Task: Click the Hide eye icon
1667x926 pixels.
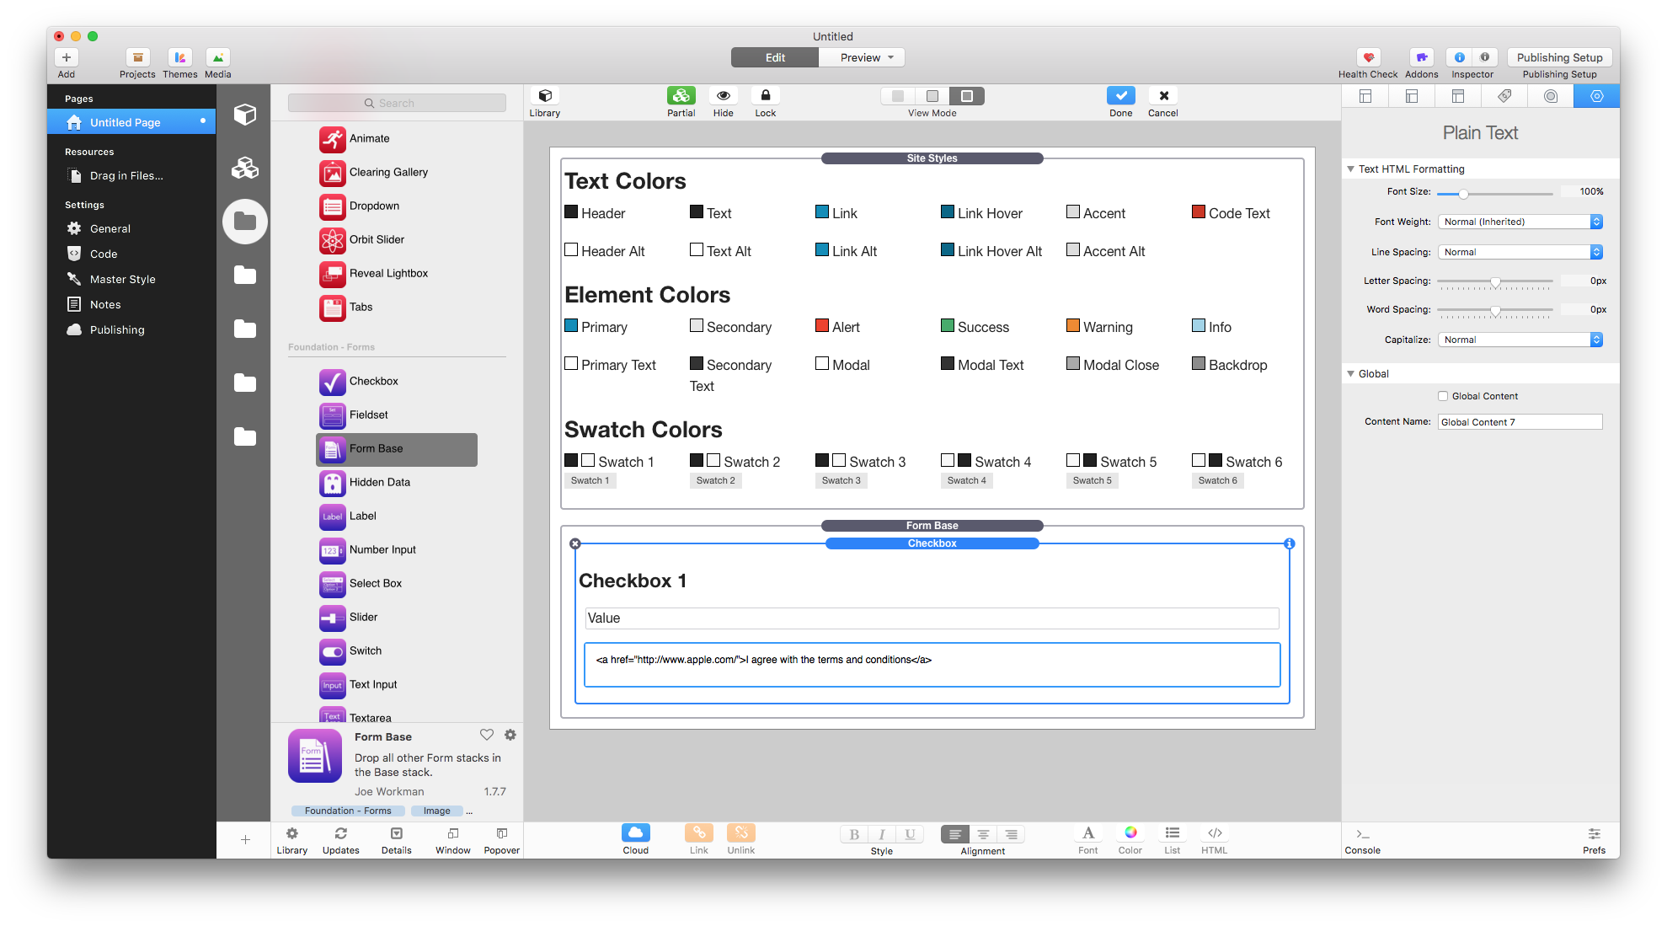Action: point(723,96)
